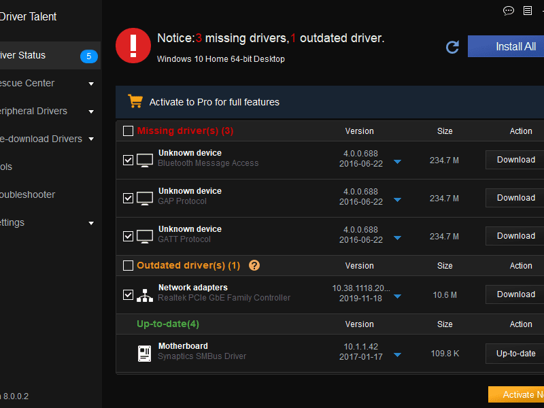The image size is (544, 408).
Task: Expand the Rescue Center sidebar menu
Action: click(91, 84)
